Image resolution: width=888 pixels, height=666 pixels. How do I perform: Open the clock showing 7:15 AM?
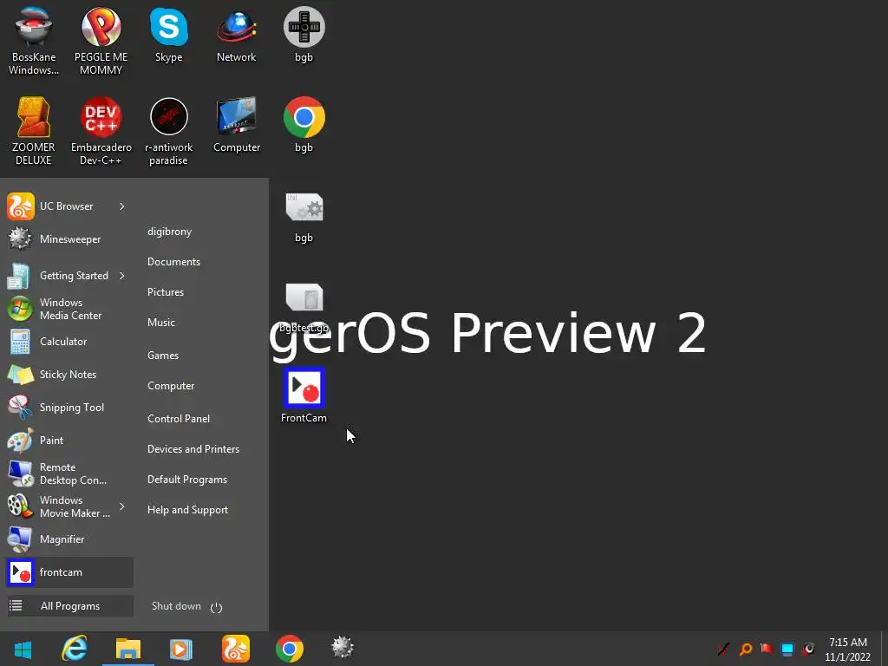(847, 650)
